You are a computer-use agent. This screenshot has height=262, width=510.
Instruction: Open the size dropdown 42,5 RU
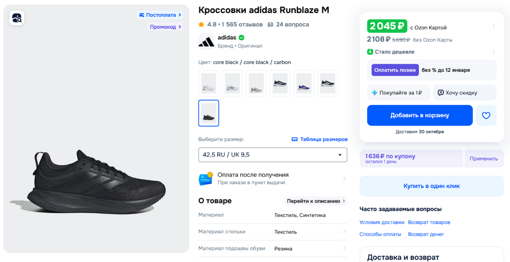pyautogui.click(x=273, y=155)
